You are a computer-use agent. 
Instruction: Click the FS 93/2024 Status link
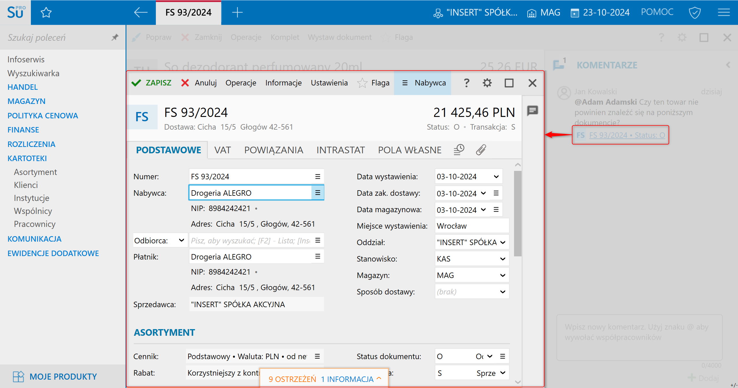[x=627, y=135]
